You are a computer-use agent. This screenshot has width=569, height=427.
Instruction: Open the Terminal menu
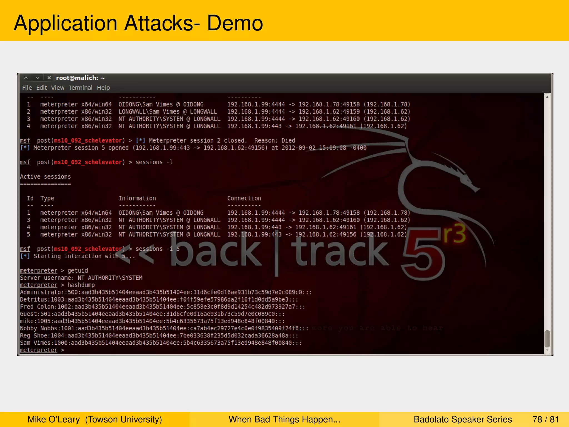[x=81, y=88]
